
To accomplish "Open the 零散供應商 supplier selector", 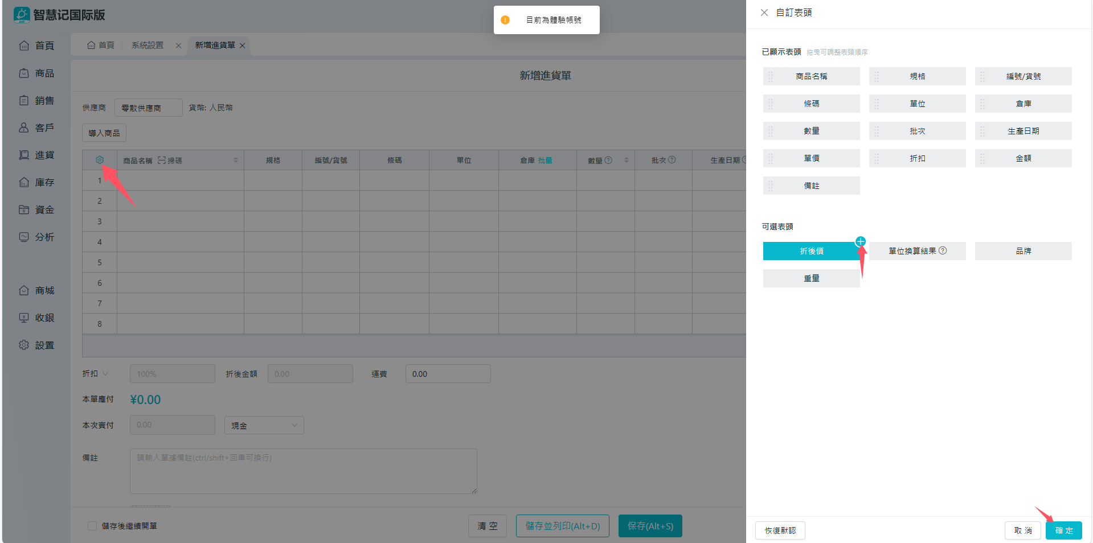I will click(148, 108).
